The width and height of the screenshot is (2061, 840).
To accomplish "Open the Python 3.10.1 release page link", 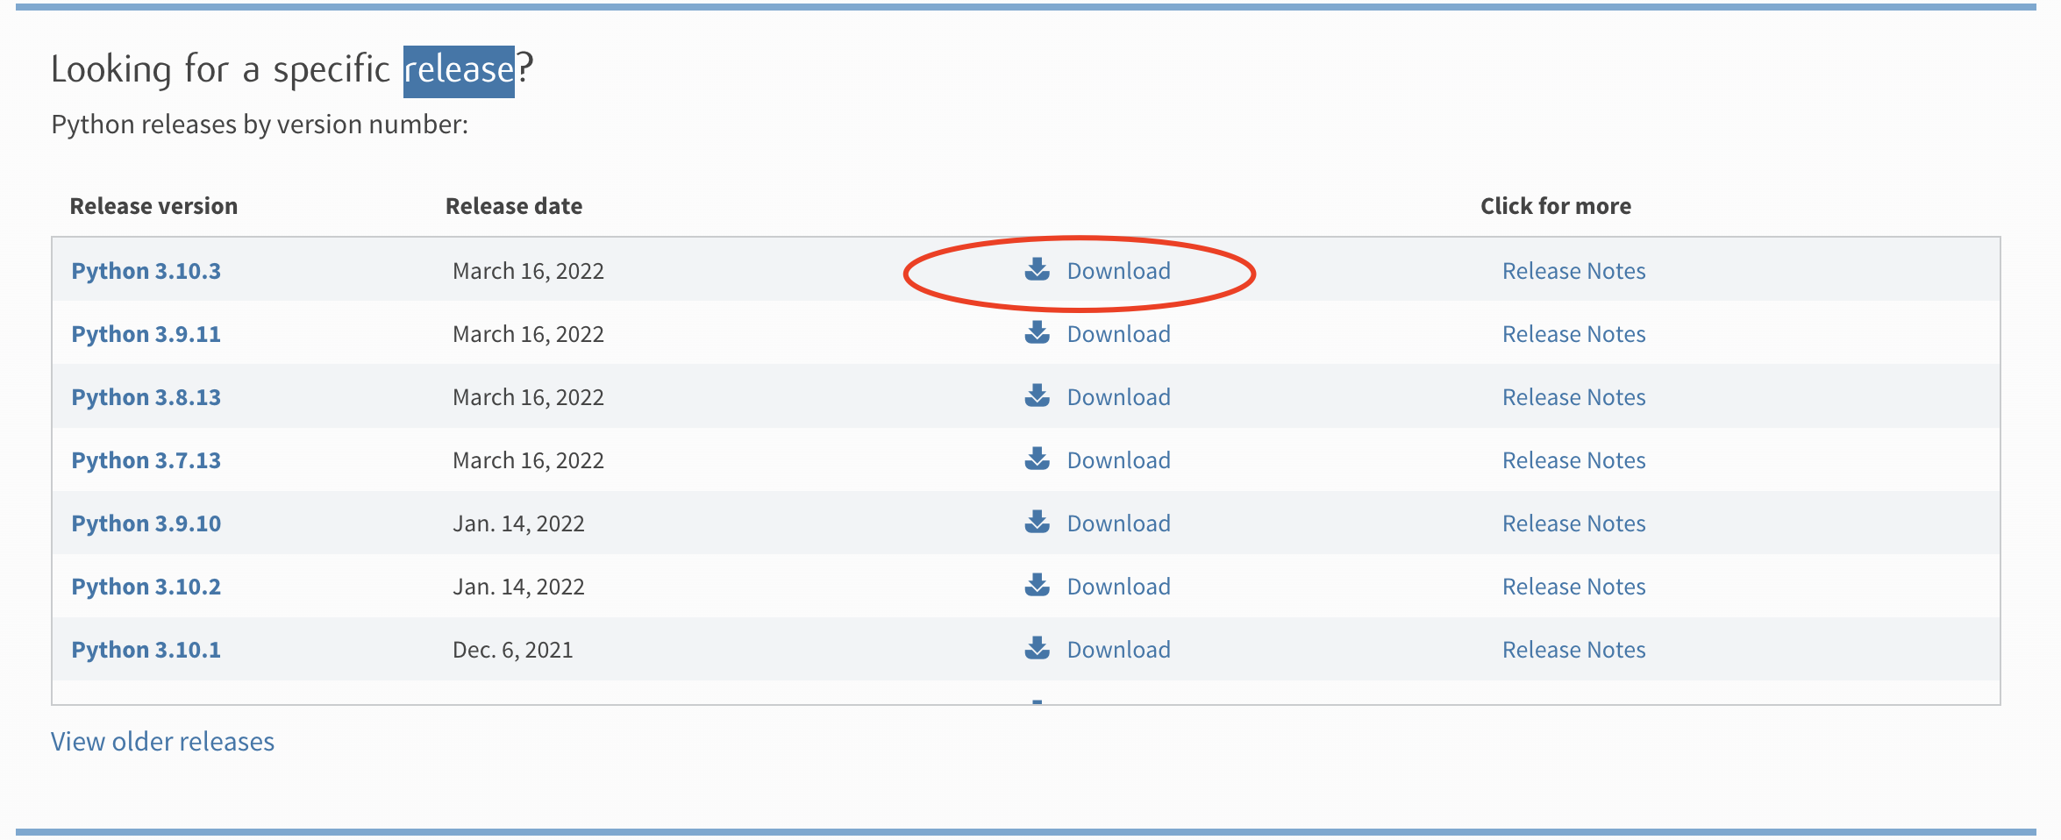I will (146, 650).
